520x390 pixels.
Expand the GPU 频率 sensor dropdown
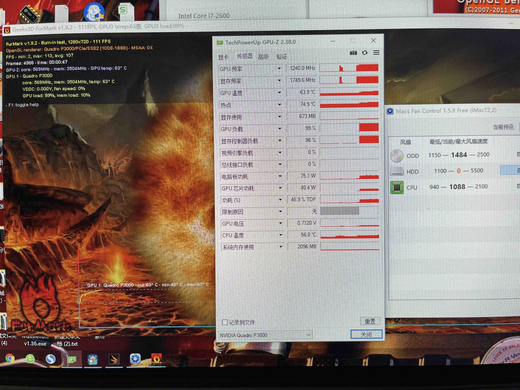pos(279,69)
